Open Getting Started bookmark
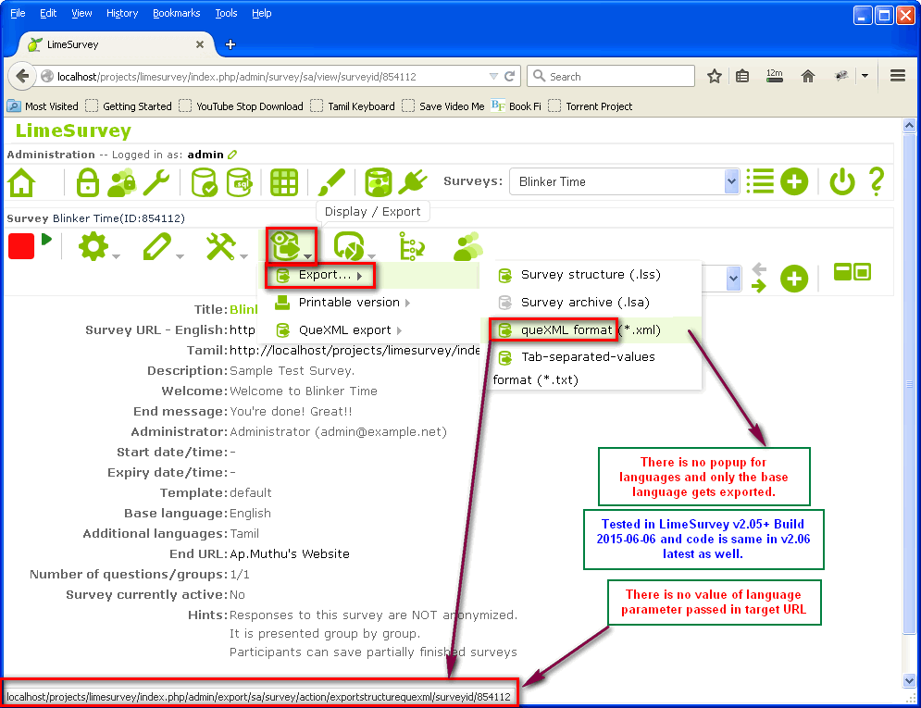The width and height of the screenshot is (921, 708). (129, 106)
